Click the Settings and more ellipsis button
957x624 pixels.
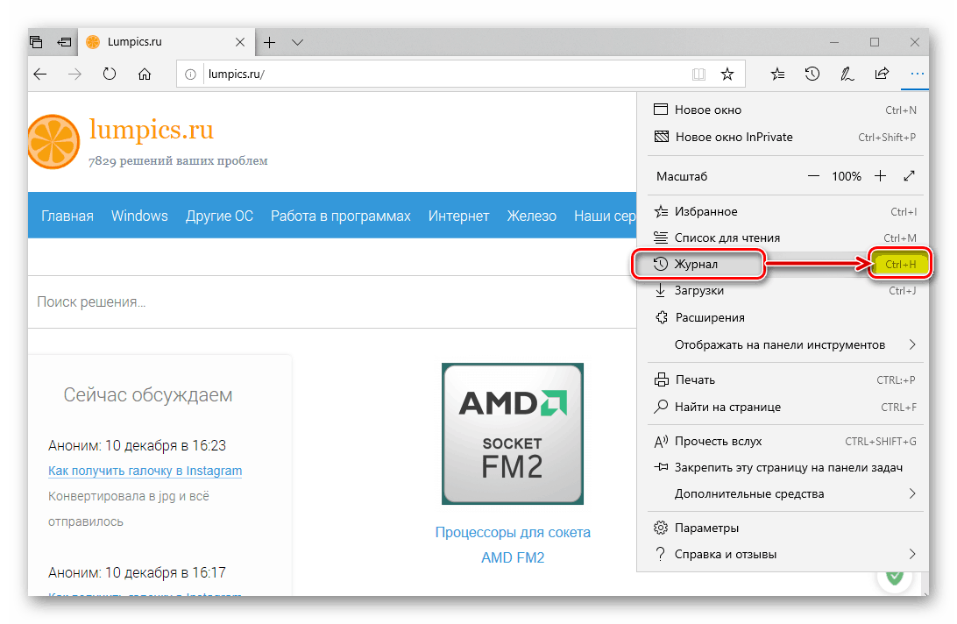click(x=917, y=74)
